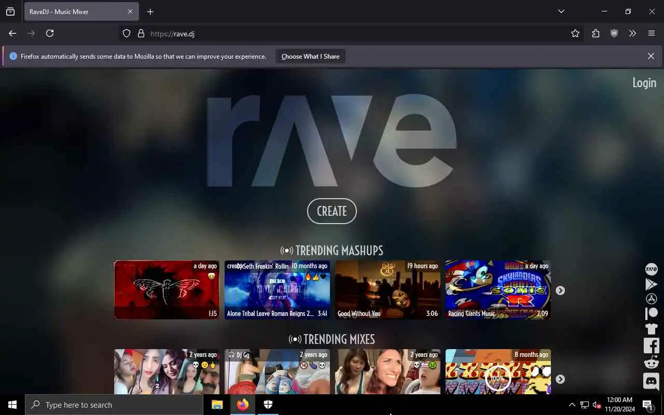Show next Trending Mixes with arrow
Viewport: 664px width, 415px height.
560,379
